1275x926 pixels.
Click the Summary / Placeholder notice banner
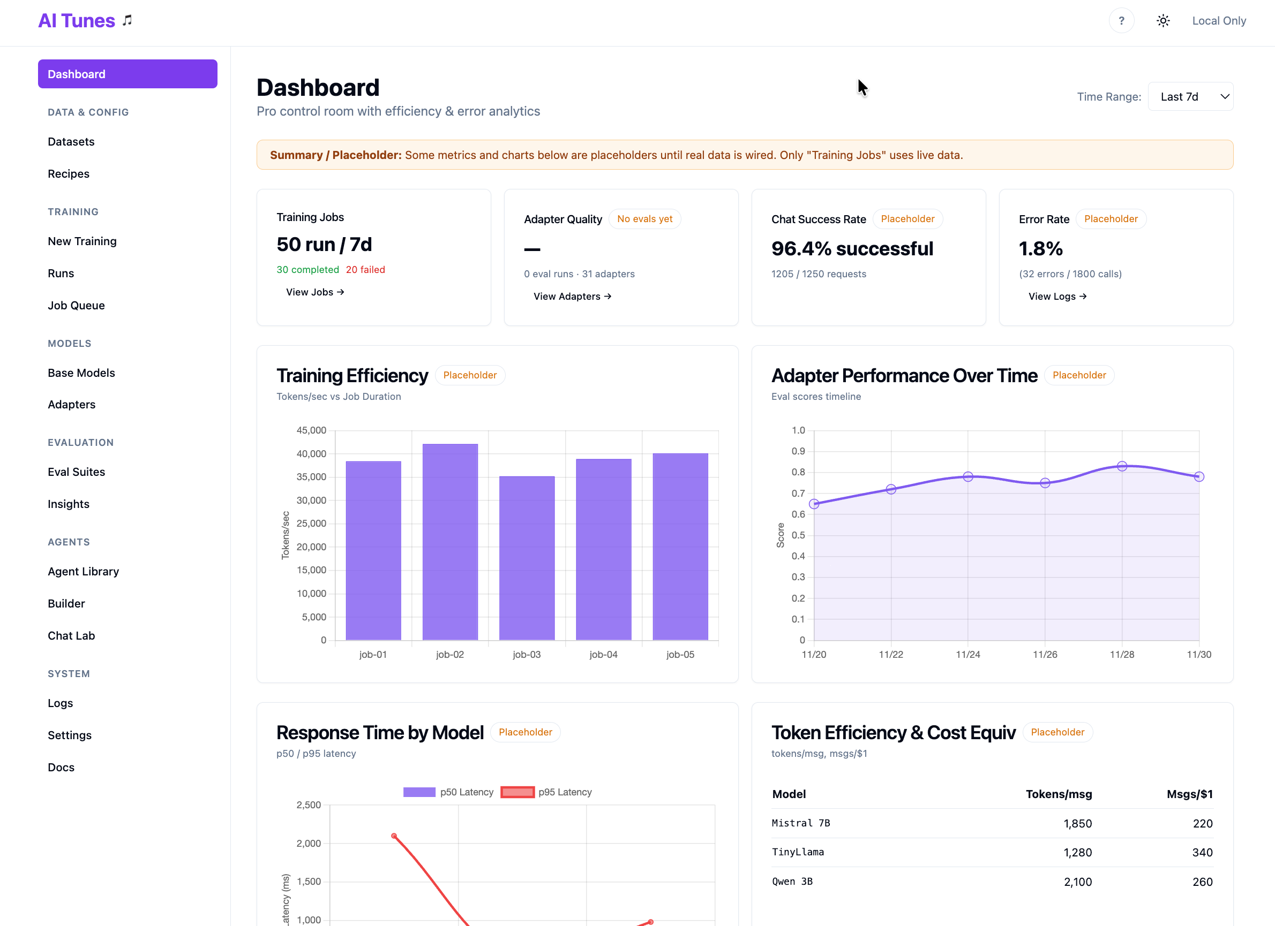[x=745, y=155]
